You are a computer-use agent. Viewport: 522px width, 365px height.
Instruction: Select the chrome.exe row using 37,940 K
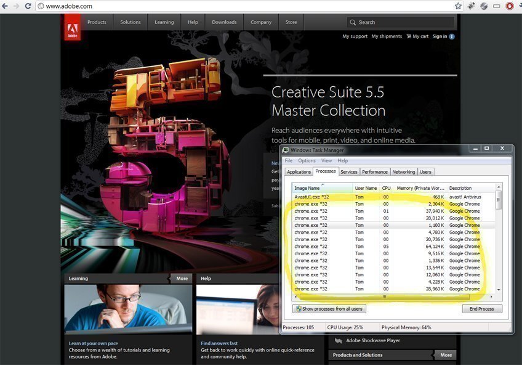coord(393,211)
